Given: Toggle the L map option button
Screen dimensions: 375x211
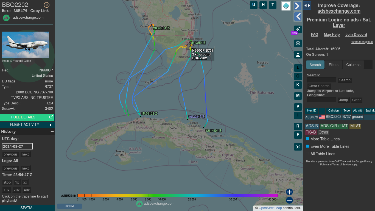Looking at the screenshot, I should [x=298, y=68].
